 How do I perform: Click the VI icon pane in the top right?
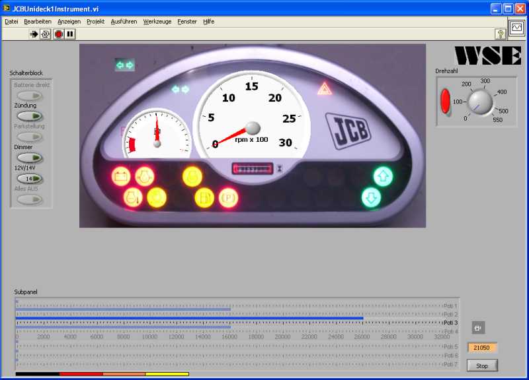(x=516, y=28)
